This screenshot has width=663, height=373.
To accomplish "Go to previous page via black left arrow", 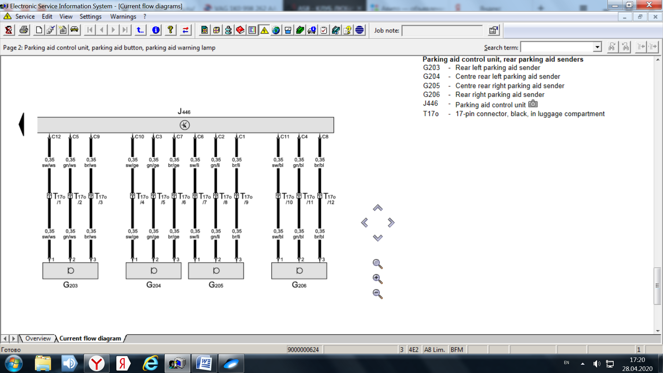I will click(x=21, y=124).
